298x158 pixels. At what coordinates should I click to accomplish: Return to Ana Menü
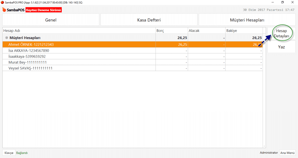(287, 153)
